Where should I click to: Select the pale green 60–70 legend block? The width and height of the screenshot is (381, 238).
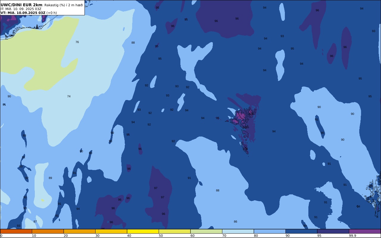pyautogui.click(x=206, y=231)
